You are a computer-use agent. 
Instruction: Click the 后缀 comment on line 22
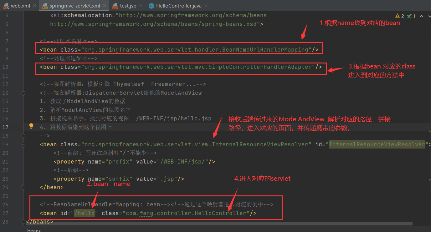click(x=71, y=170)
